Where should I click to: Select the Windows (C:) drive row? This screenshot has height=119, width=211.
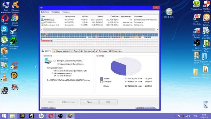(x=100, y=20)
